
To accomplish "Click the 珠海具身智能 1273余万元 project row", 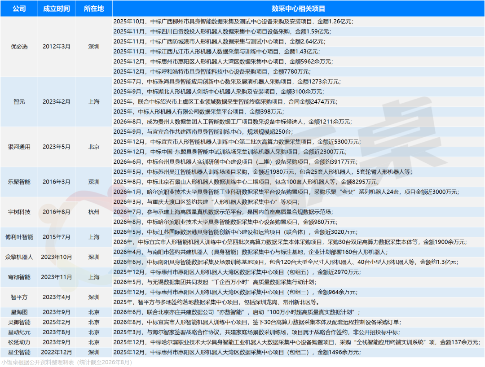I will coord(299,82).
